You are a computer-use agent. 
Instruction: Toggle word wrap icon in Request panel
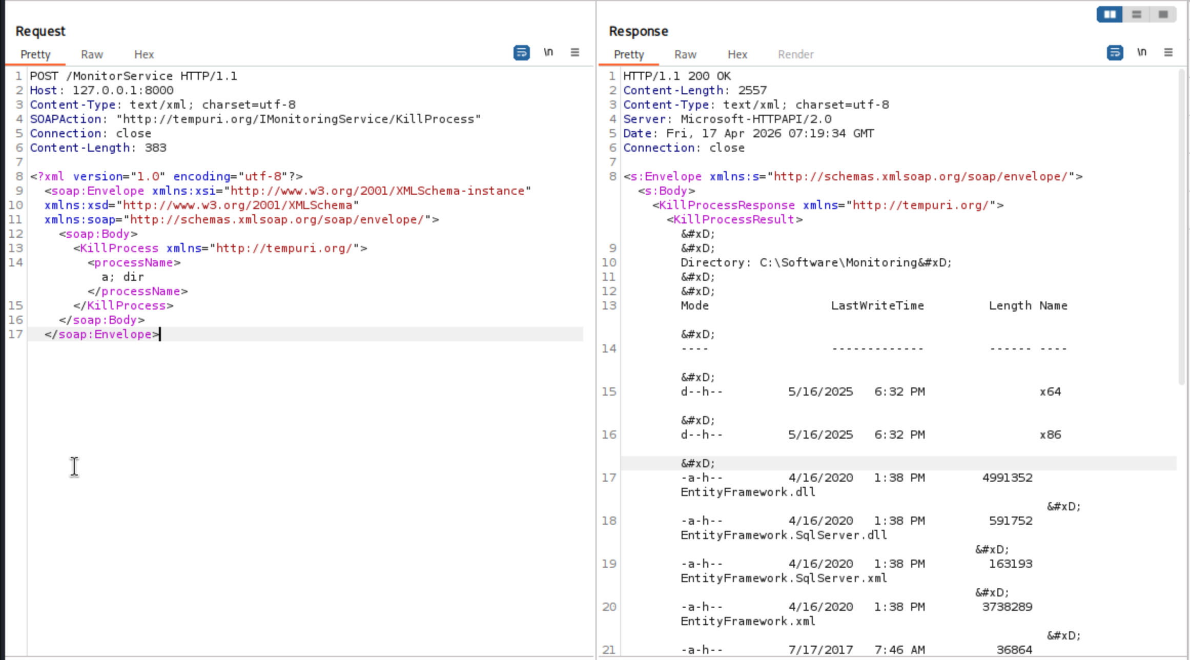pos(521,53)
